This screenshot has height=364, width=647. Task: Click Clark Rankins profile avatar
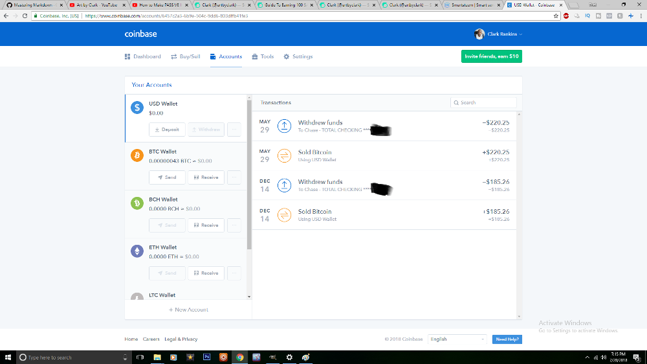[479, 34]
